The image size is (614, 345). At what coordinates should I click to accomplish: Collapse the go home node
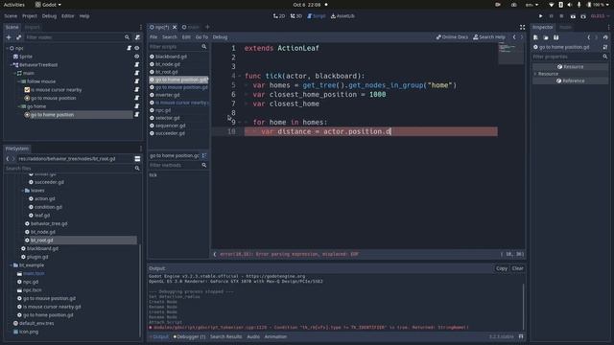(19, 106)
